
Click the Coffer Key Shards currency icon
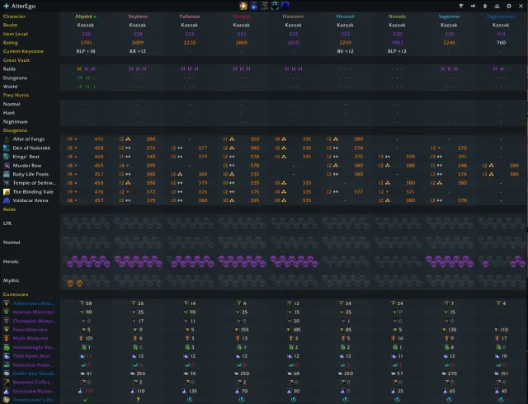click(x=7, y=373)
